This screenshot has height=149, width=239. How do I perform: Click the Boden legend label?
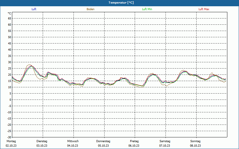(x=91, y=9)
